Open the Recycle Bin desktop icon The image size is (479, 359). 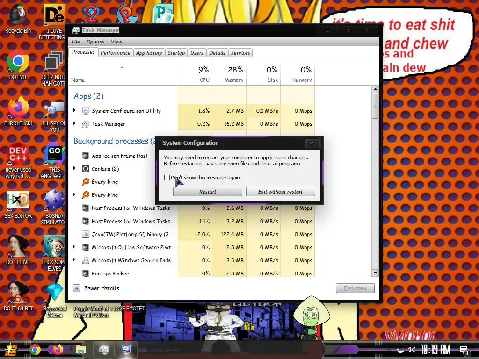pos(18,18)
